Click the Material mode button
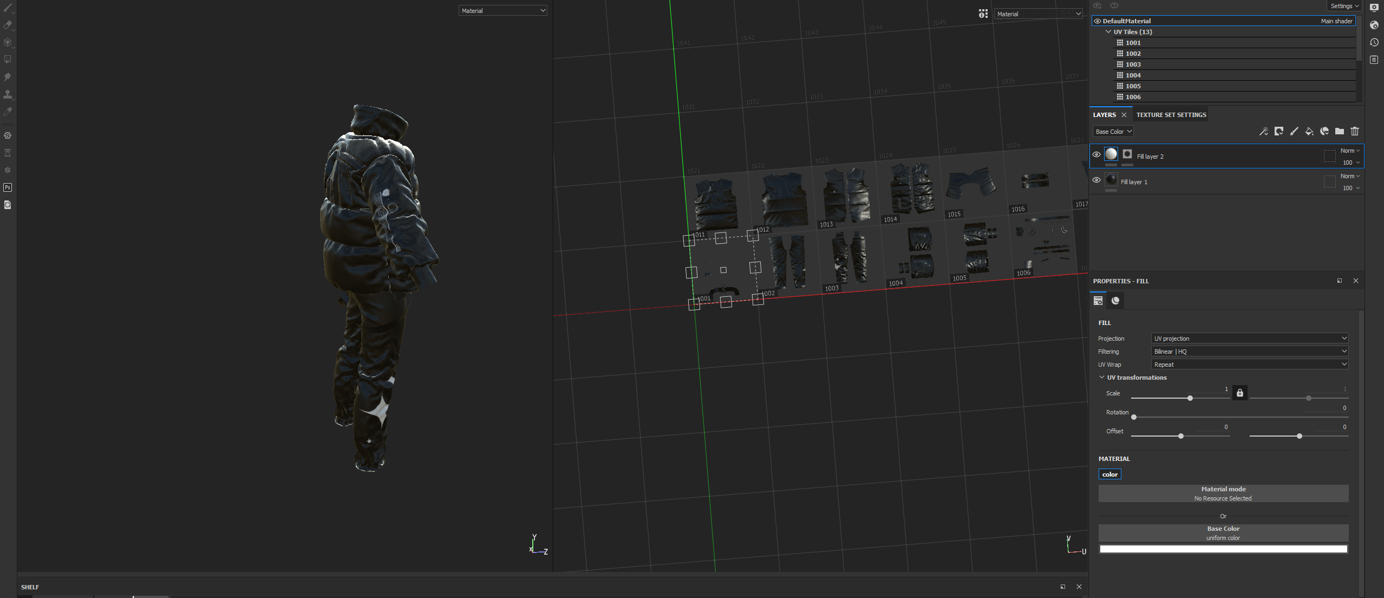This screenshot has height=598, width=1384. (x=1223, y=493)
